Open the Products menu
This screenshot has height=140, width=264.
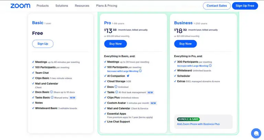43,6
